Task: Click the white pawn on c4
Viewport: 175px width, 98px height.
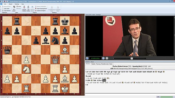Action: click(26, 60)
